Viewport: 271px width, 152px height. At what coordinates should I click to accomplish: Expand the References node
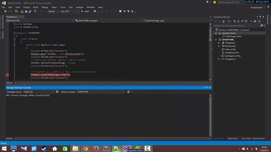[219, 46]
